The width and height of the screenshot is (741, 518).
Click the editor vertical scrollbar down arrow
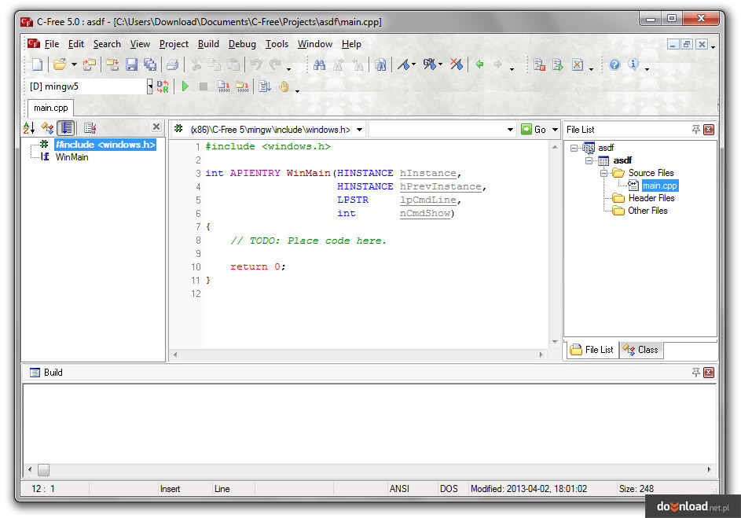pos(555,342)
